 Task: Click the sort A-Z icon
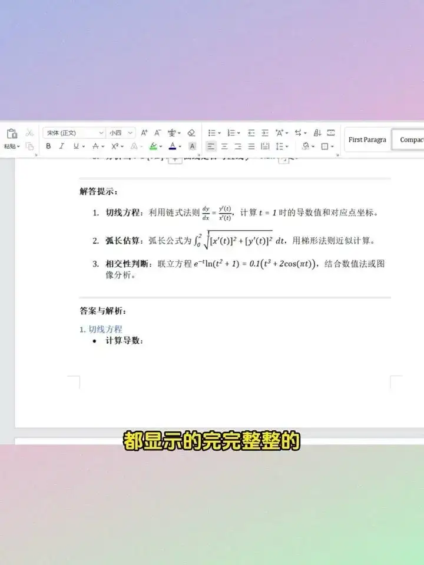pos(317,133)
